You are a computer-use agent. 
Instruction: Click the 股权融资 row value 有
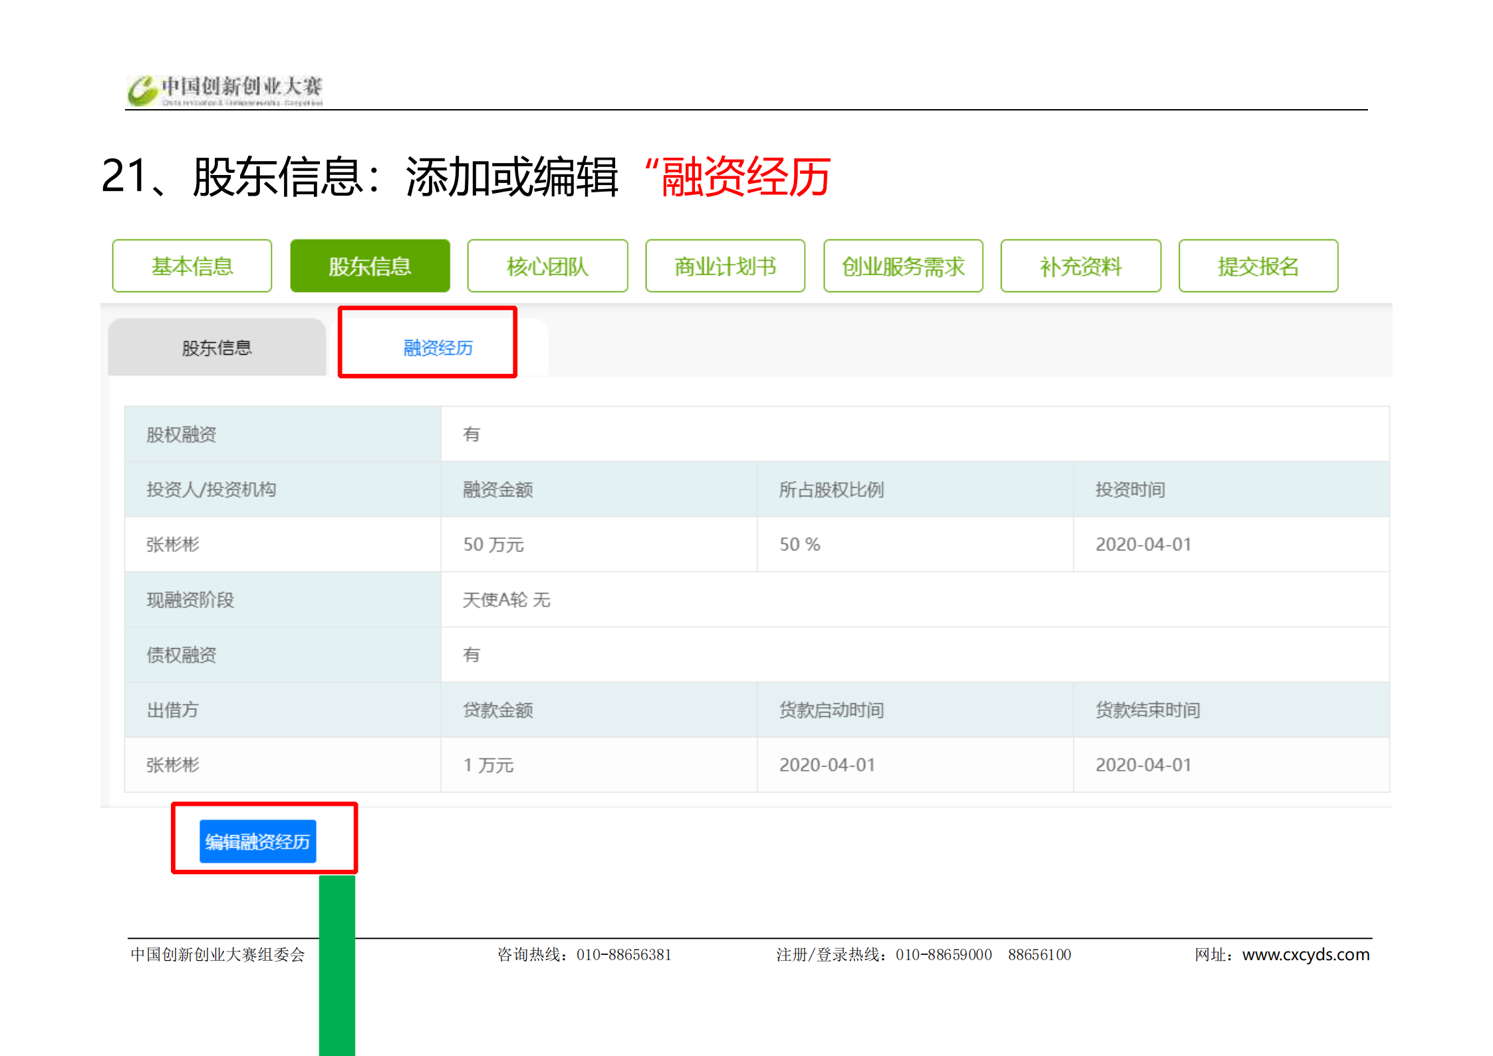(472, 435)
